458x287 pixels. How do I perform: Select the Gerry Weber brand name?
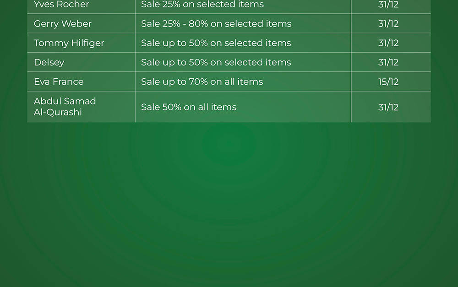tap(63, 24)
